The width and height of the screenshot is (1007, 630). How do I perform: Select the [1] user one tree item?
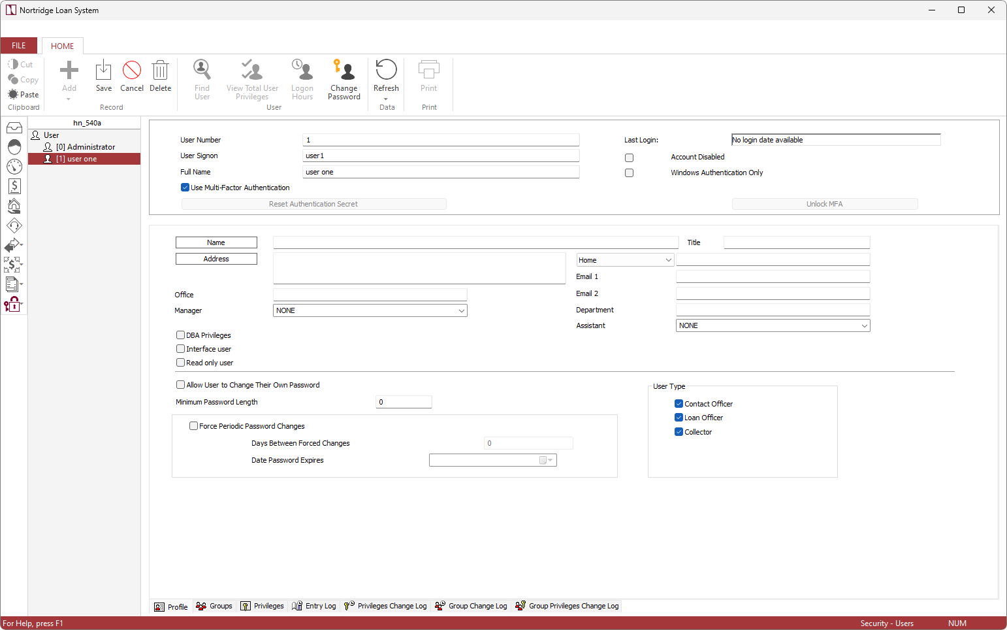[x=84, y=159]
